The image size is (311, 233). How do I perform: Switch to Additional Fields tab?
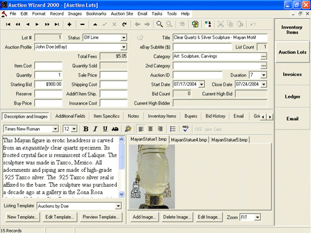click(70, 116)
